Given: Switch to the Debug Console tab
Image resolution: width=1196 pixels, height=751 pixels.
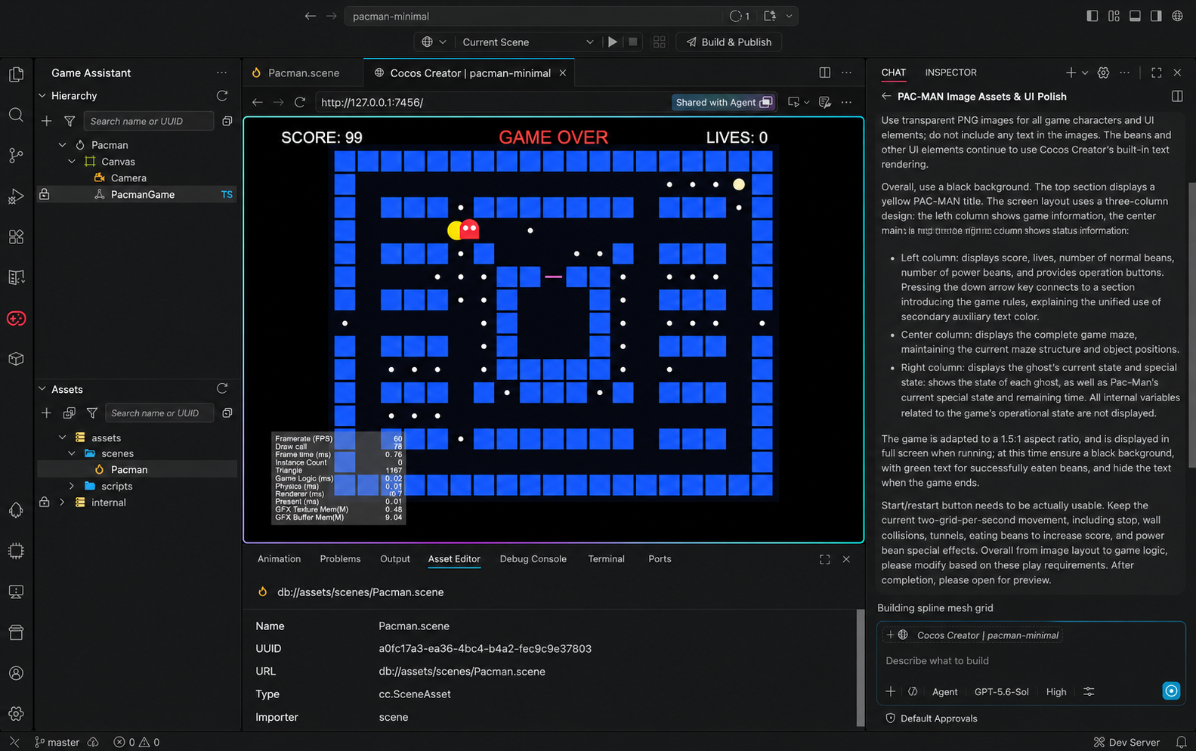Looking at the screenshot, I should [x=533, y=559].
